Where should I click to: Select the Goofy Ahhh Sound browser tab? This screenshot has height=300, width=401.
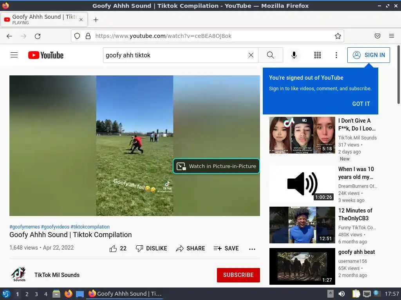click(x=44, y=20)
